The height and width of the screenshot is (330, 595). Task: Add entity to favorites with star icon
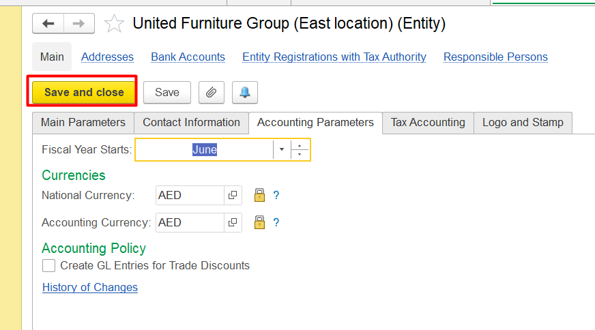click(x=114, y=23)
